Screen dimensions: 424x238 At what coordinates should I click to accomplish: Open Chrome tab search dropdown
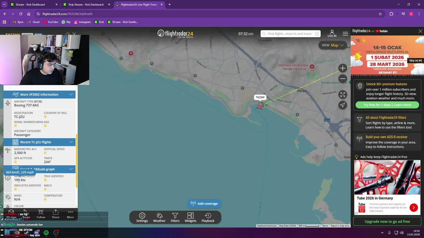coord(4,5)
